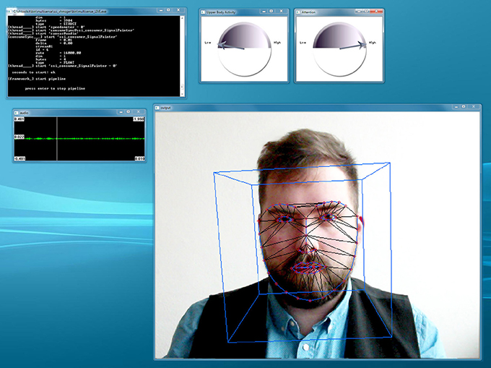The width and height of the screenshot is (491, 368).
Task: Click the Attention gauge needle
Action: [x=353, y=46]
